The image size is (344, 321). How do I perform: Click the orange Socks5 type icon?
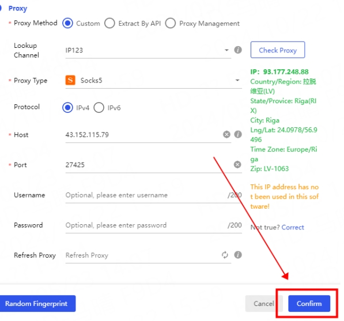click(x=70, y=80)
